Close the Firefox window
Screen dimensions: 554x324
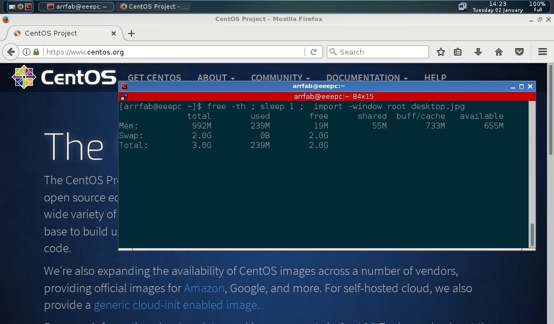pyautogui.click(x=549, y=20)
